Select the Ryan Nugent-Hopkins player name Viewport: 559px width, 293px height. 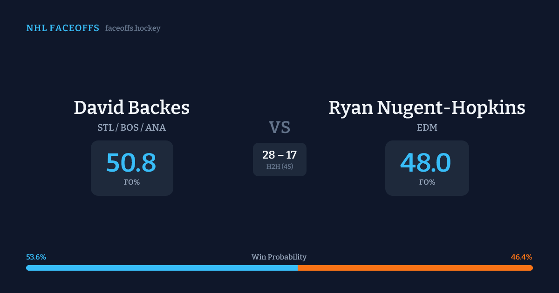(427, 108)
